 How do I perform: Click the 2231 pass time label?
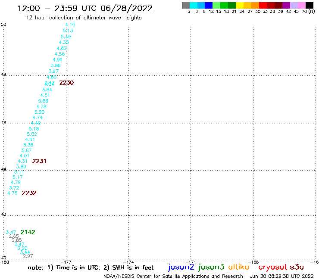pos(39,161)
